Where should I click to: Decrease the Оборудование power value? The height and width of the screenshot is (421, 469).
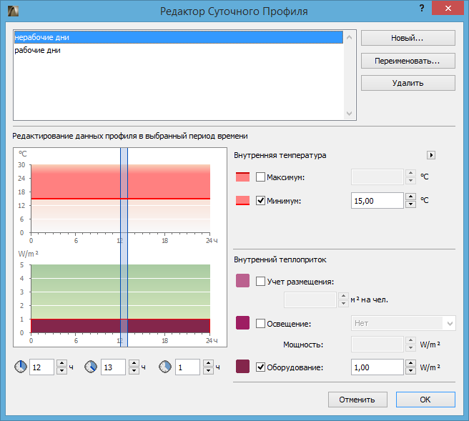[x=410, y=371]
